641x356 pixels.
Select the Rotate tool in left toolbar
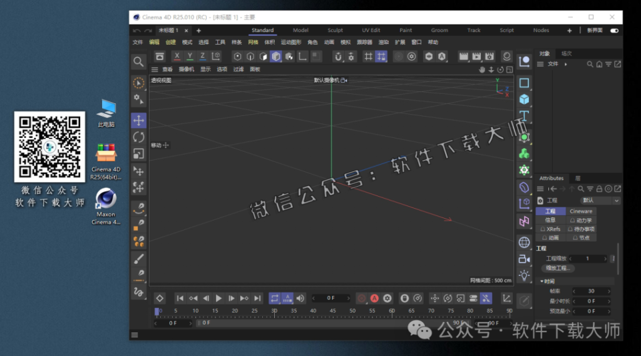(138, 137)
